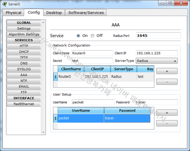Open the SYSLOG service config

point(24,69)
